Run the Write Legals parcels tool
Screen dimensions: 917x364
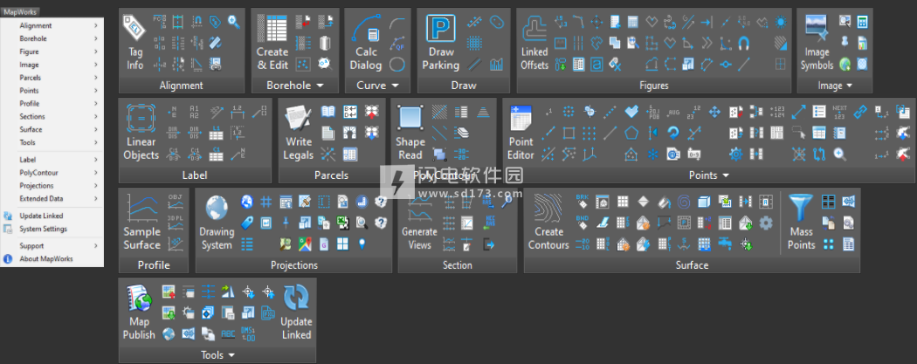[299, 133]
